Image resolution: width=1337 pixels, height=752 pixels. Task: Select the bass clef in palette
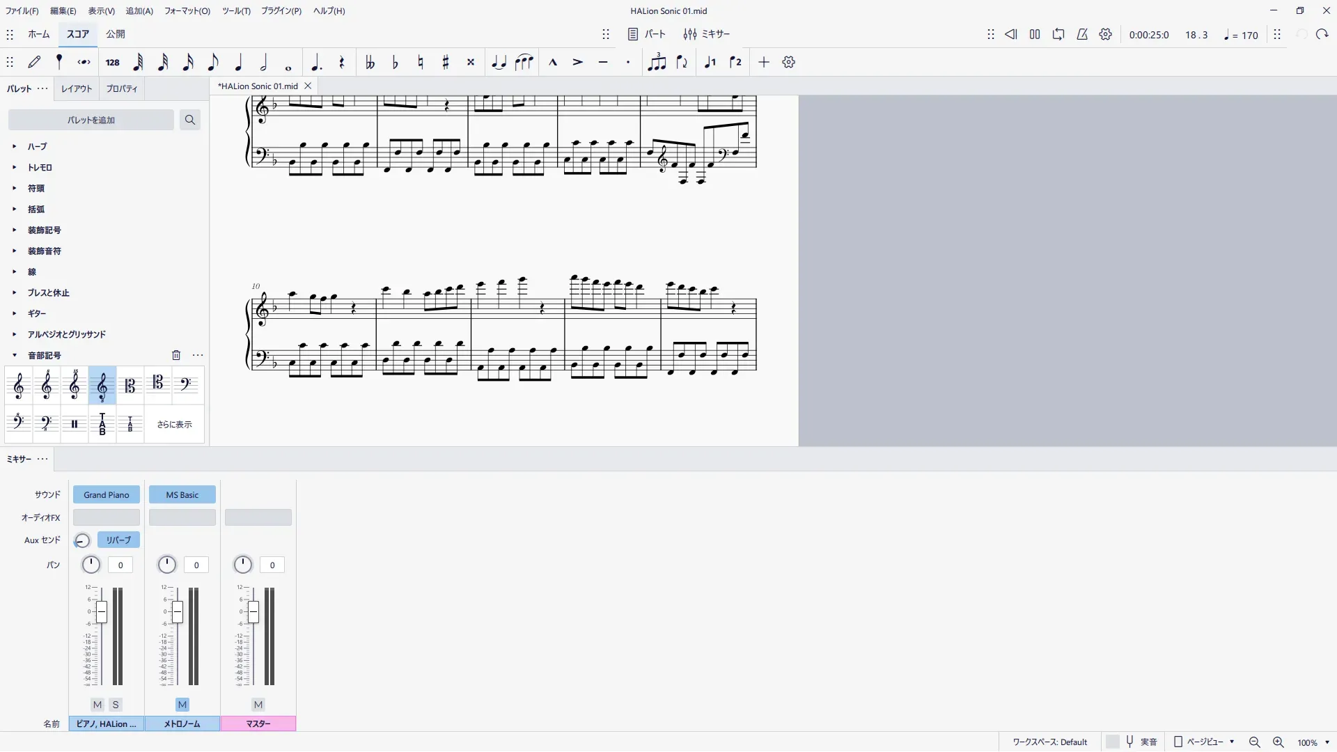click(x=186, y=385)
